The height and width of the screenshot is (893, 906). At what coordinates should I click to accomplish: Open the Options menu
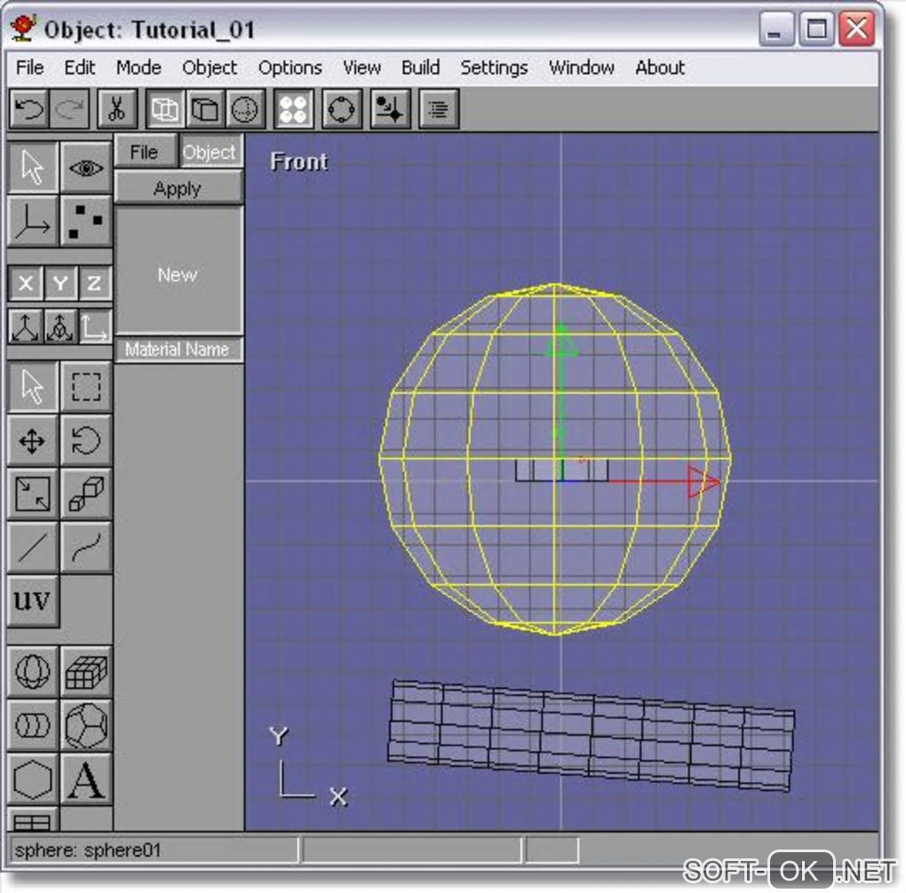290,67
